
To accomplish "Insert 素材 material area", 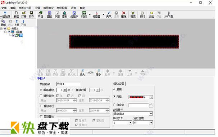I will (x=65, y=15).
